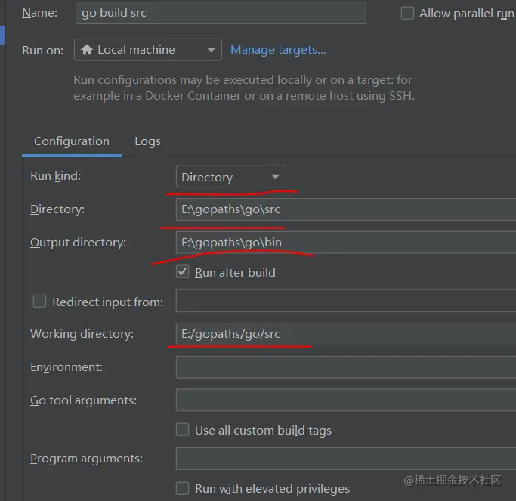The width and height of the screenshot is (516, 501).
Task: Click the house icon beside Local machine
Action: pos(87,50)
